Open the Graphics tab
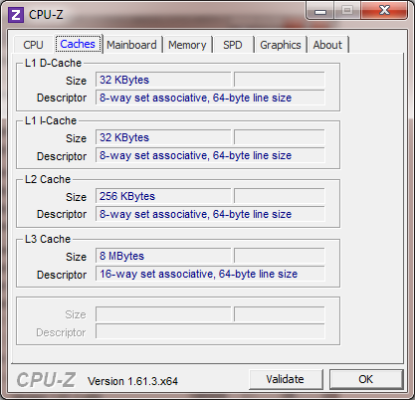415x400 pixels. pyautogui.click(x=281, y=45)
